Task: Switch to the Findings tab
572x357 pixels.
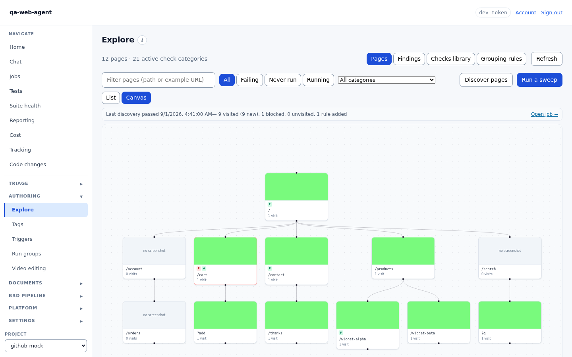Action: [x=409, y=59]
